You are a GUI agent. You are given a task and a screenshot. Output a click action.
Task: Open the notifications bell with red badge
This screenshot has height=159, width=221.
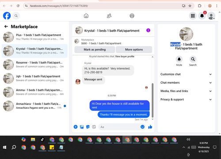202,16
